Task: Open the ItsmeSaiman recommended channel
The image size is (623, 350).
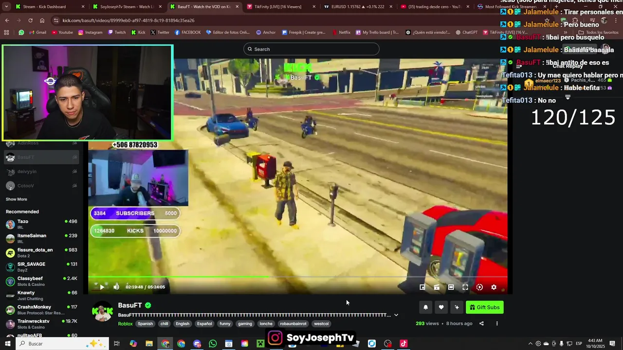Action: tap(41, 238)
